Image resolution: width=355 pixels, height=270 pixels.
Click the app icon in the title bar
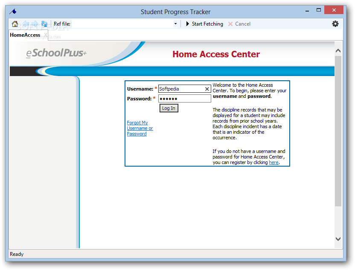13,12
